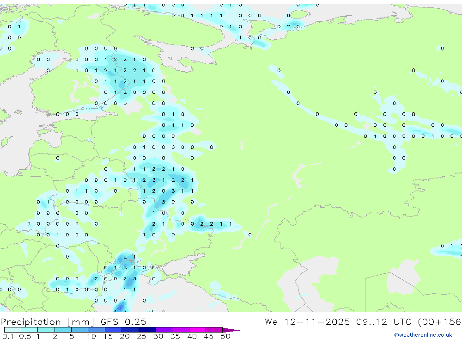The height and width of the screenshot is (339, 462).
Task: Click the legend scale label "10"
Action: pos(91,336)
